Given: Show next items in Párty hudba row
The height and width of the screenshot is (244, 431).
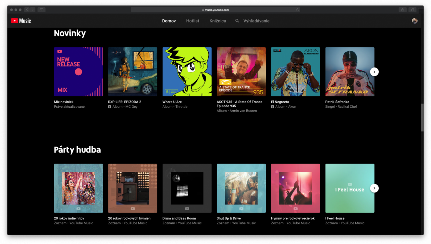Looking at the screenshot, I should [374, 188].
